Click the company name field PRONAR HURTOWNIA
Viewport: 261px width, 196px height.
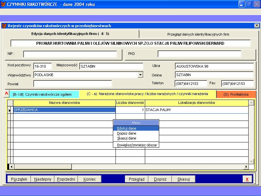[130, 43]
